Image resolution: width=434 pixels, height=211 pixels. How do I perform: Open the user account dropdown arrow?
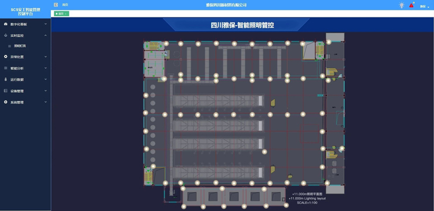428,7
